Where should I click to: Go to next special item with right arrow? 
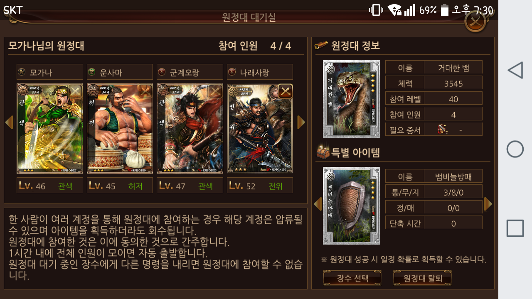coord(488,204)
